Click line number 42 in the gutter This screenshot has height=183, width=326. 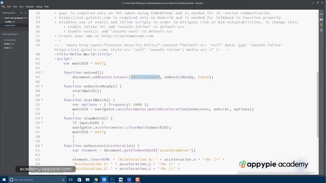37,63
